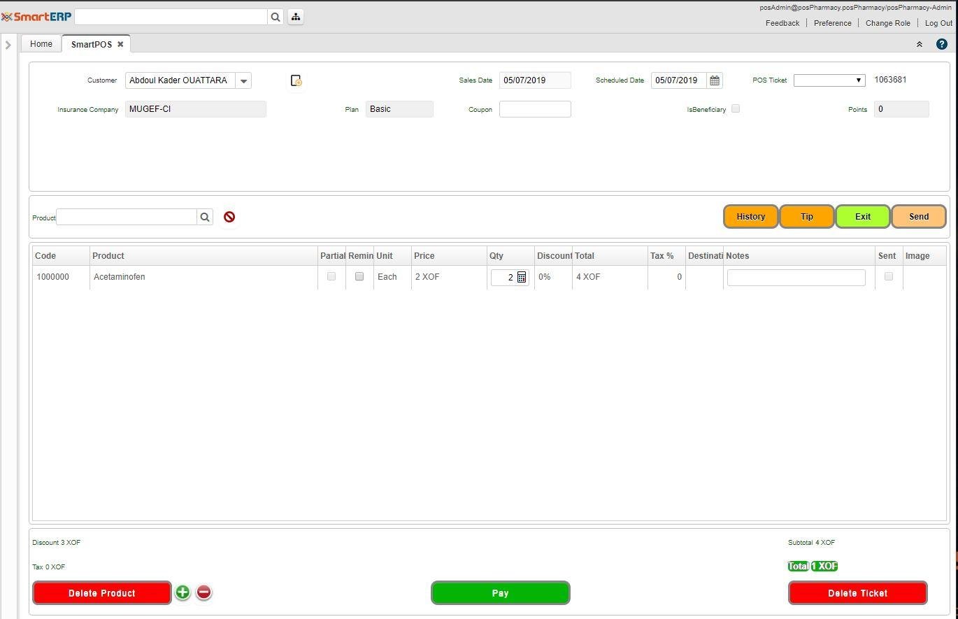Screen dimensions: 958x619
Task: Click the Code column header
Action: pyautogui.click(x=61, y=256)
